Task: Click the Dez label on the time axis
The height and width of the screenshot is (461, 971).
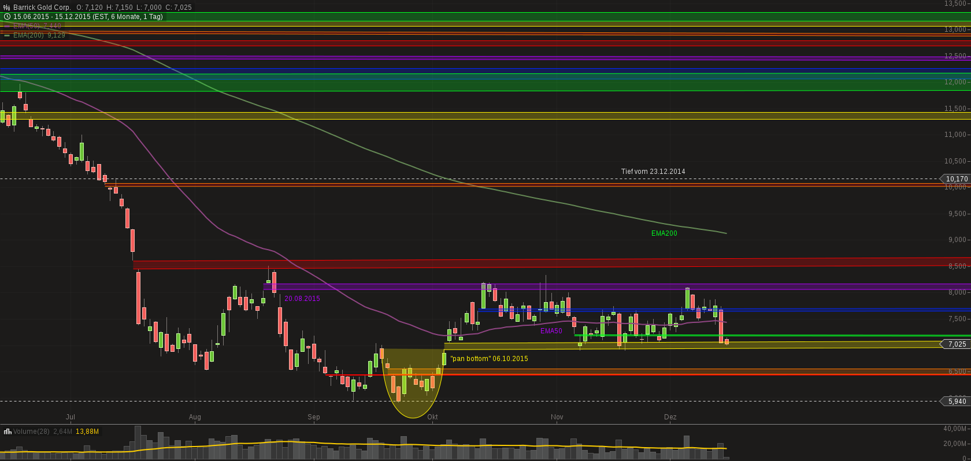Action: click(x=670, y=417)
